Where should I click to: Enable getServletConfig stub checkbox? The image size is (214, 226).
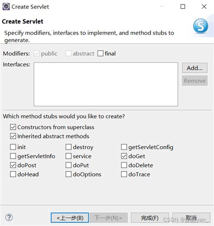pyautogui.click(x=124, y=147)
